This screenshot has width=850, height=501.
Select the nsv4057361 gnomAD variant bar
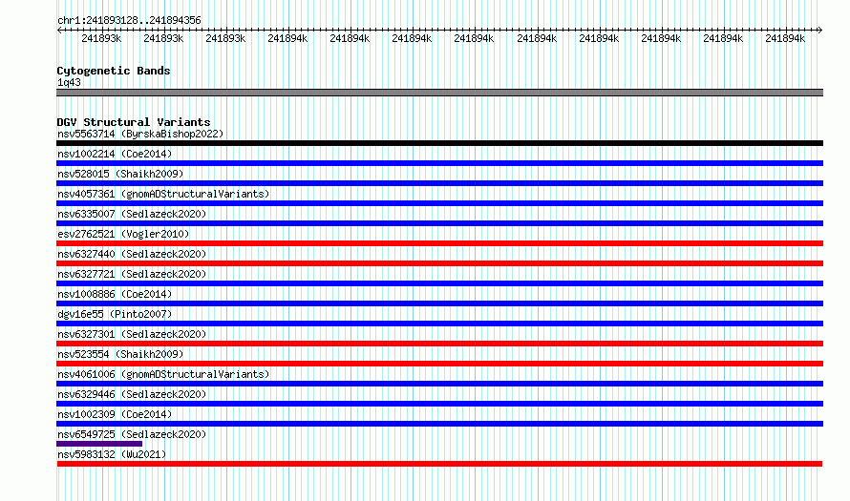[x=439, y=203]
